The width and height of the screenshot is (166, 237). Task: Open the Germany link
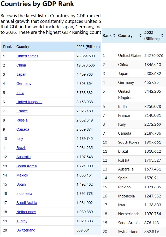(x=24, y=84)
